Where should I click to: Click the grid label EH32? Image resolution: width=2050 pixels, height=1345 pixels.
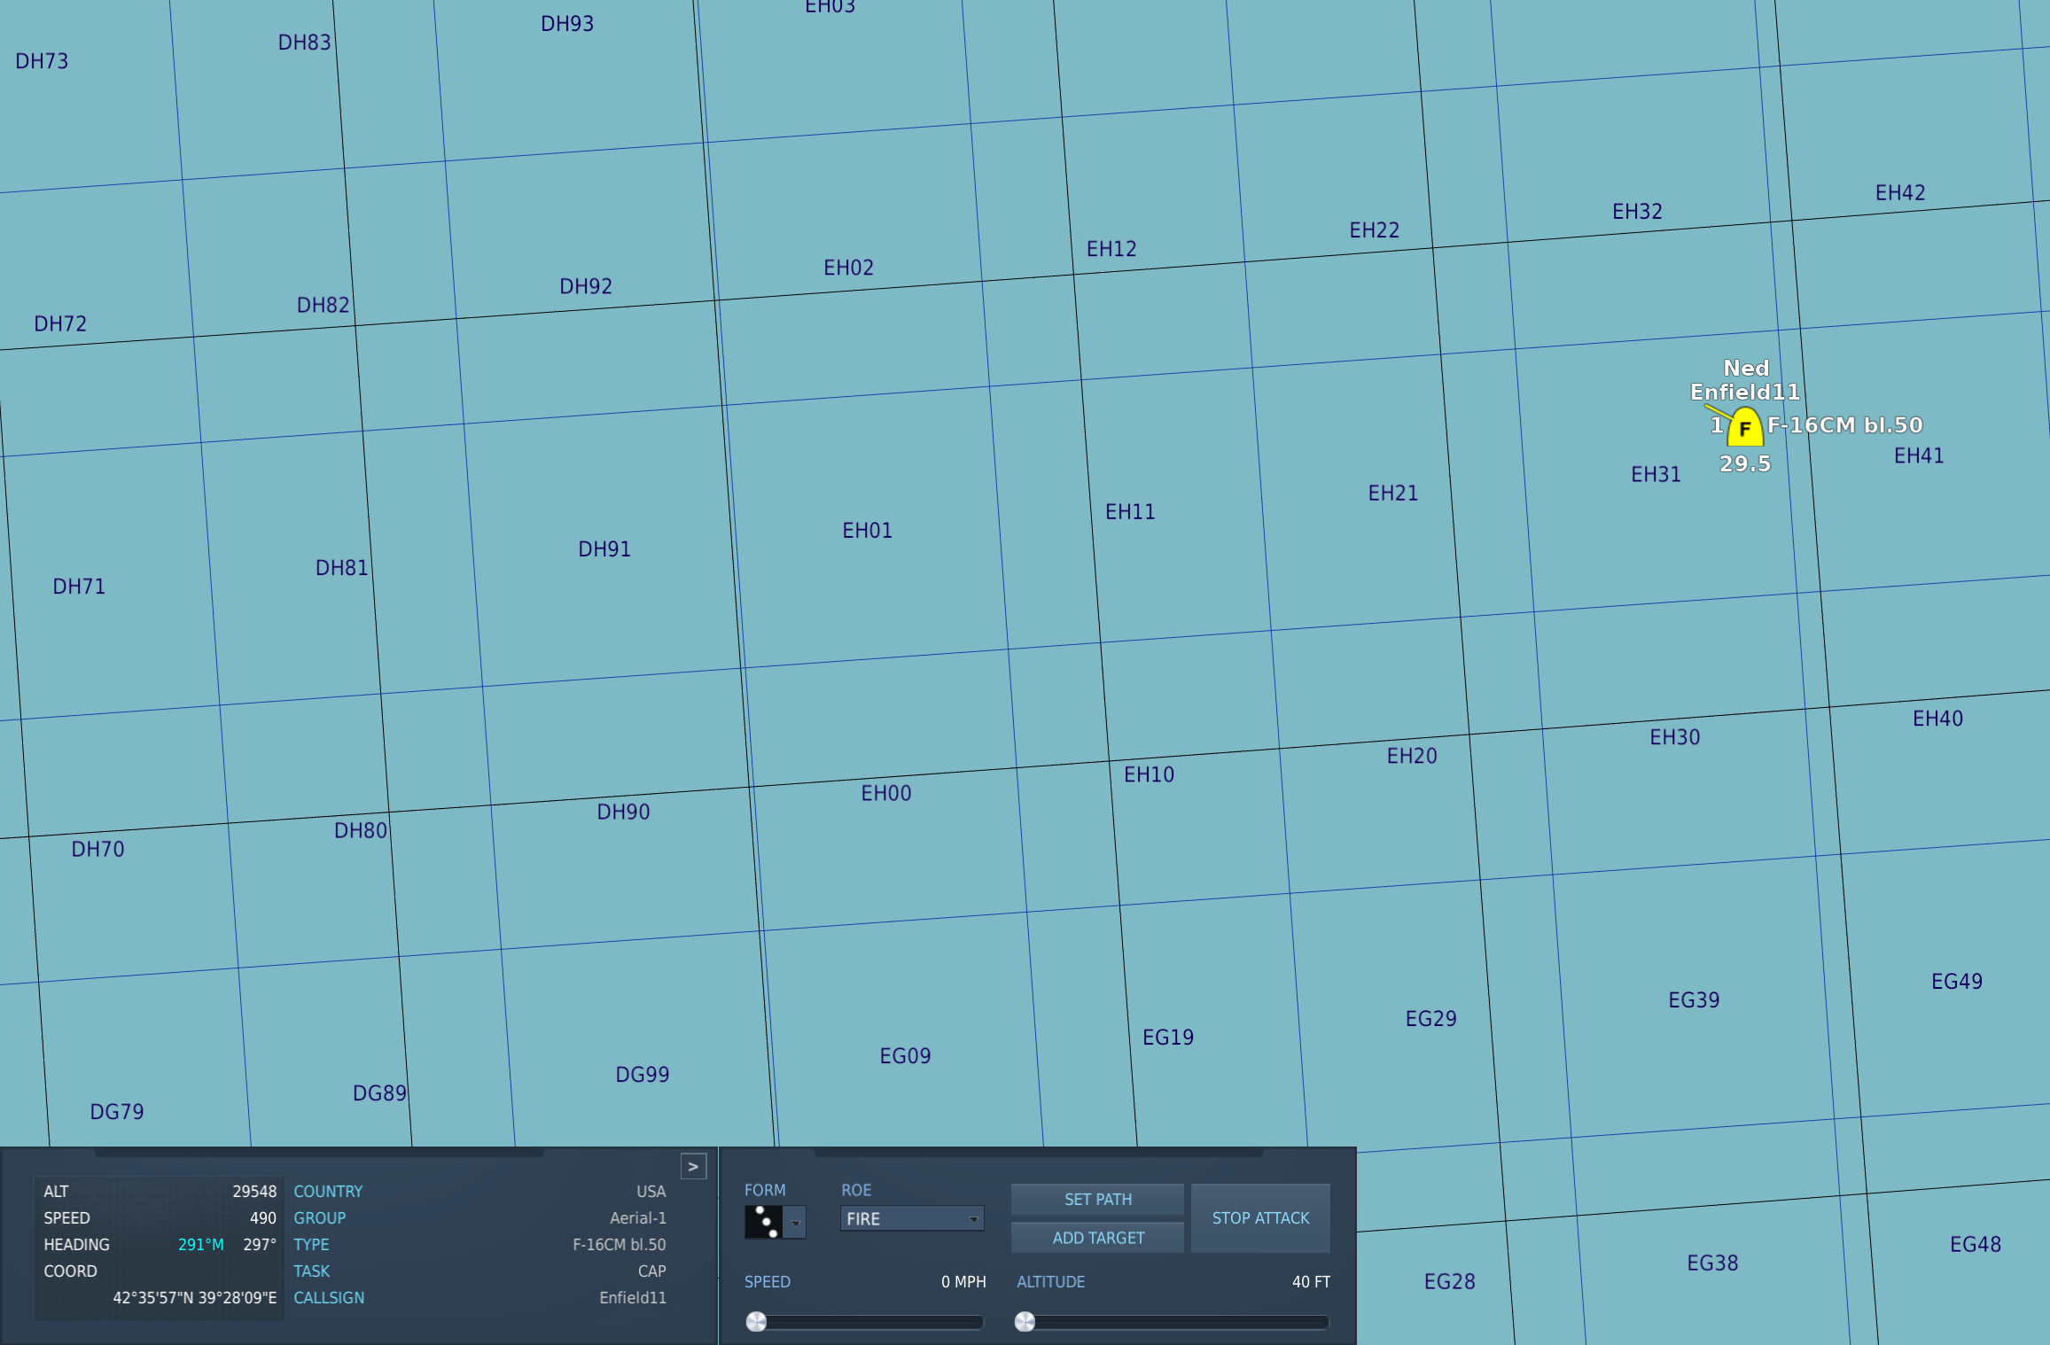[1637, 213]
